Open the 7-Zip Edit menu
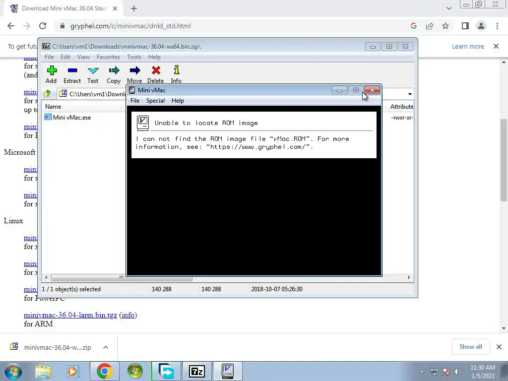This screenshot has width=508, height=381. click(x=65, y=57)
